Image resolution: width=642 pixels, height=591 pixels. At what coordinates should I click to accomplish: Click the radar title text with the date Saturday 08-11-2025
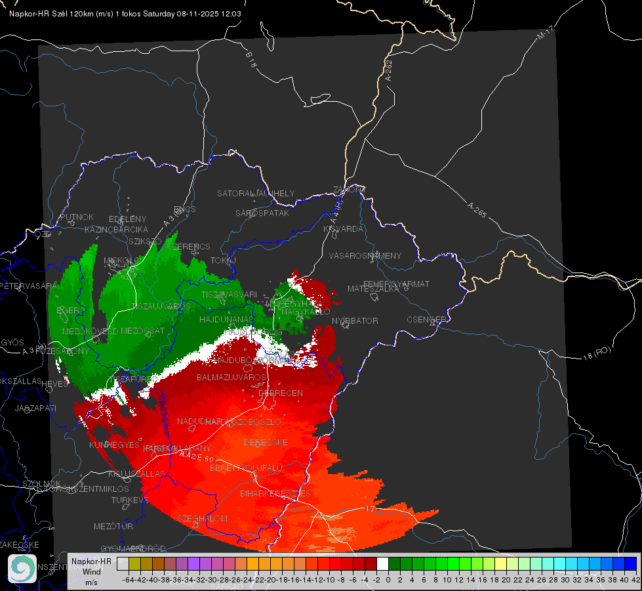coord(125,14)
